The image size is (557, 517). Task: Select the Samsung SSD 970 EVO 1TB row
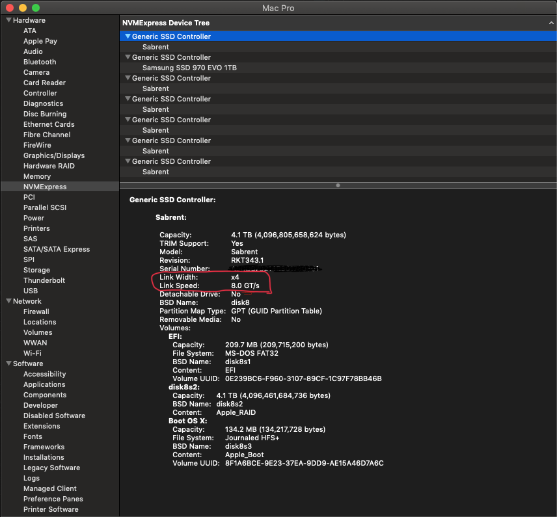click(338, 68)
